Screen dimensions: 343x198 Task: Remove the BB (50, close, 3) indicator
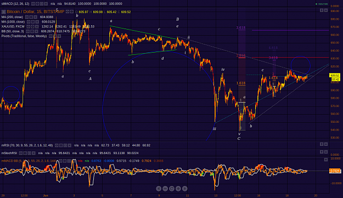point(36,31)
